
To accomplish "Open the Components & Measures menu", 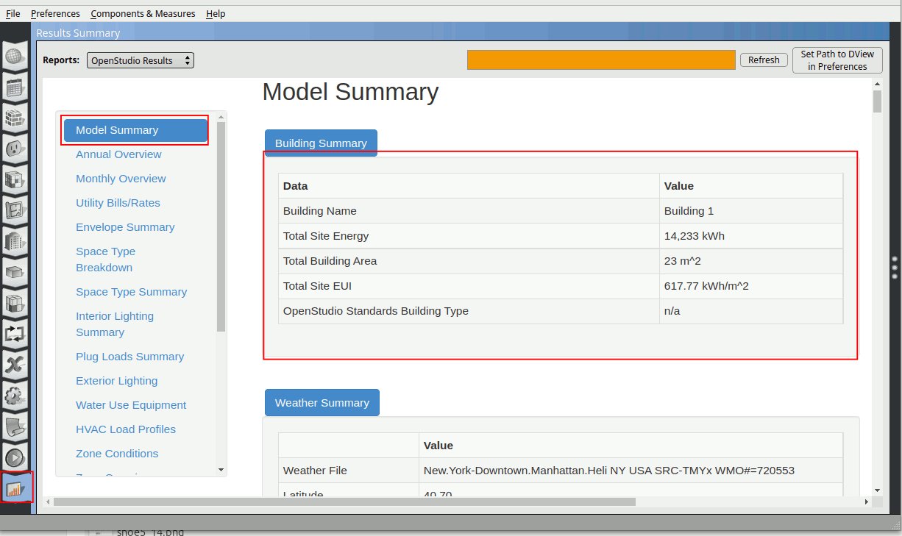I will (143, 13).
